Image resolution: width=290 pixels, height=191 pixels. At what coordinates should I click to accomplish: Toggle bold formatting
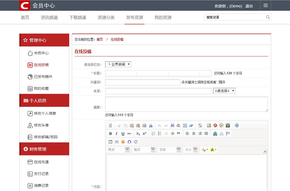click(110, 134)
